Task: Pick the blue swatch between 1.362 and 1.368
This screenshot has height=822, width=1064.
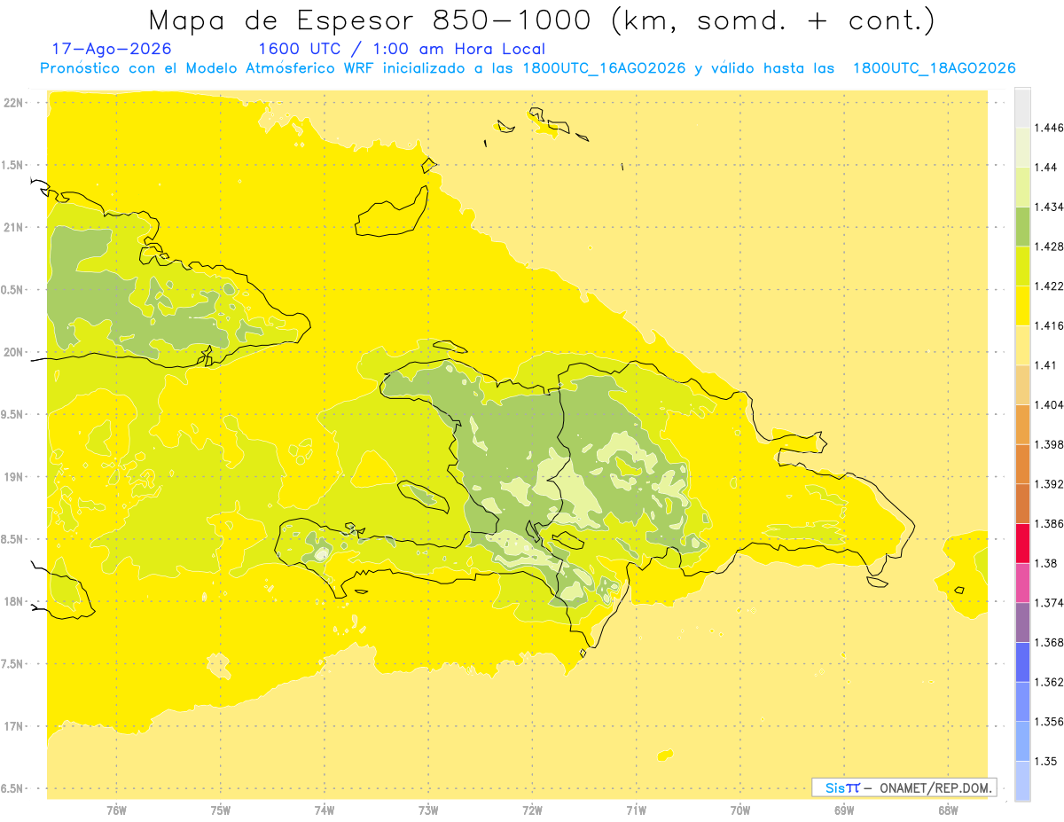Action: [x=1022, y=662]
